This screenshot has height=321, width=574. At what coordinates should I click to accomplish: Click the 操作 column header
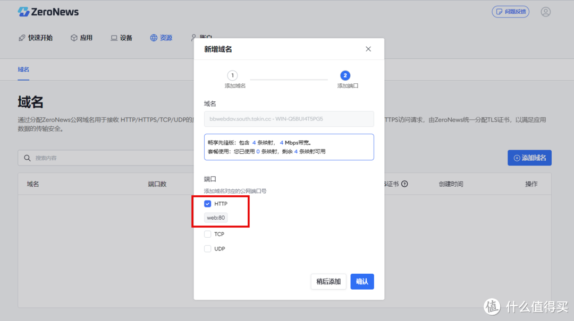tap(531, 184)
